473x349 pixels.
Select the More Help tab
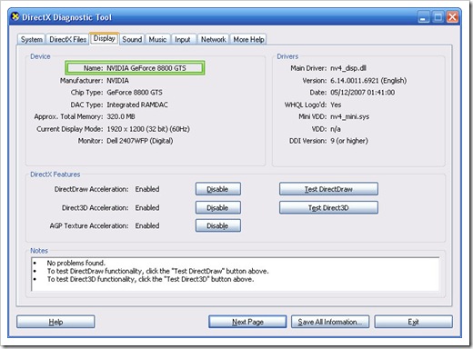(248, 39)
